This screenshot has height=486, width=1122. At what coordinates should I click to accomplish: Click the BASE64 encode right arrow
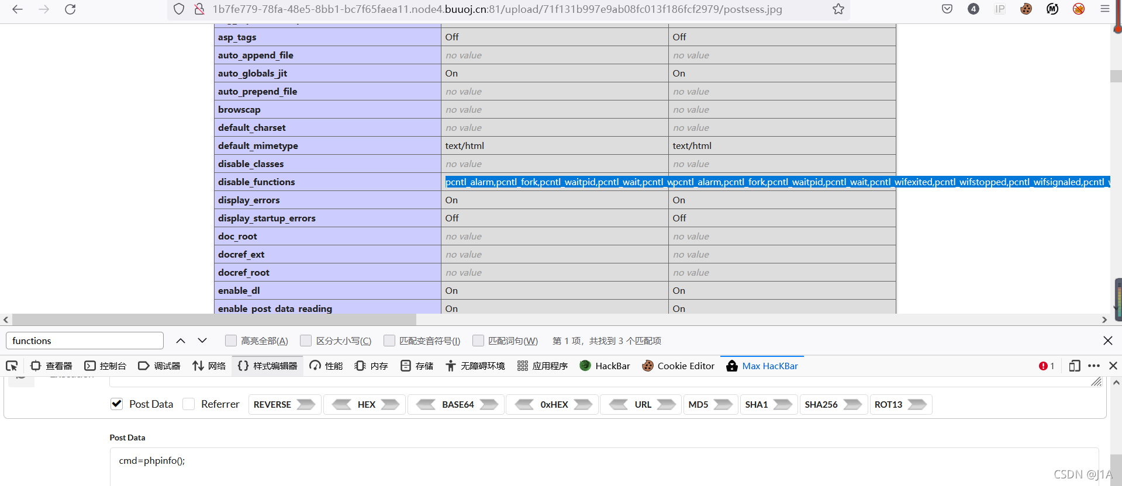pyautogui.click(x=489, y=404)
